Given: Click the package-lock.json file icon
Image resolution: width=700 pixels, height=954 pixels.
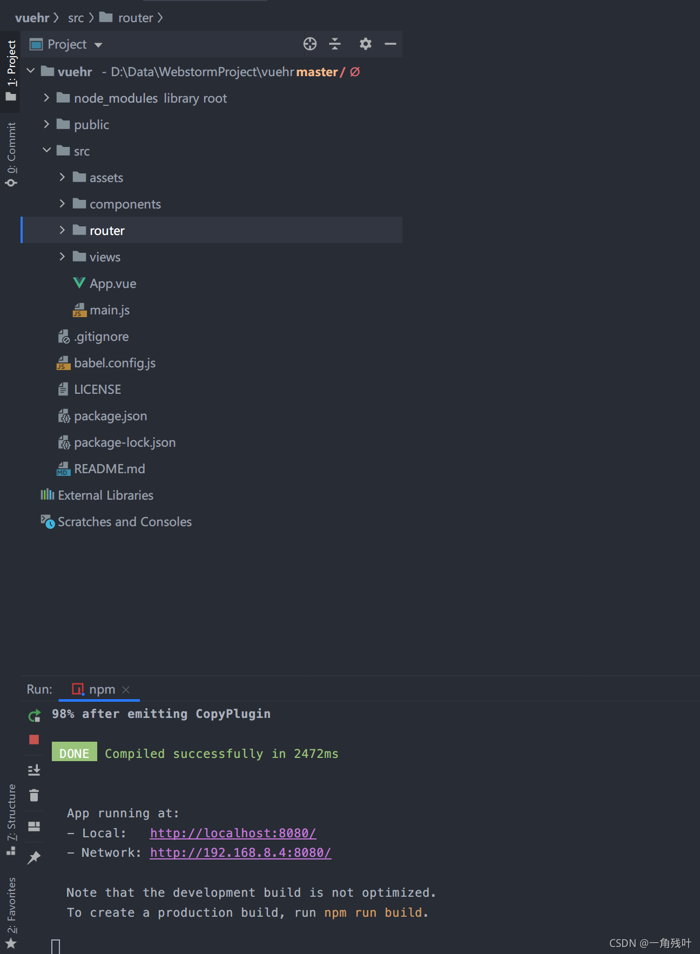Looking at the screenshot, I should pos(64,442).
